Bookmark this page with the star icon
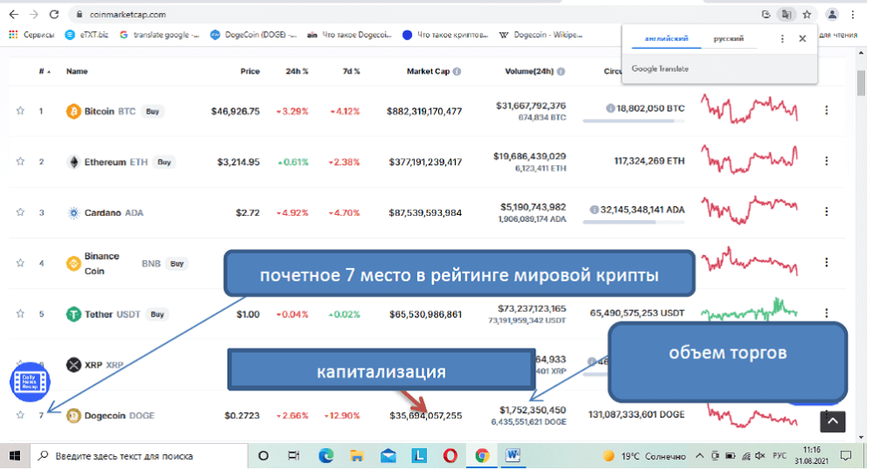This screenshot has width=873, height=470. point(808,15)
